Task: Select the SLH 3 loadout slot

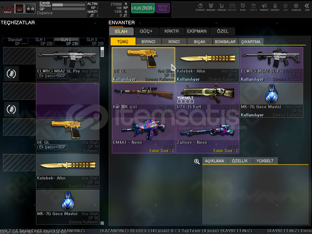Action: pos(92,41)
